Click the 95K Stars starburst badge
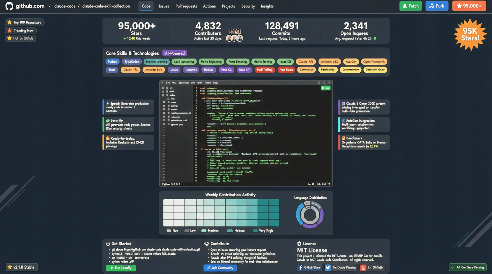 pyautogui.click(x=470, y=35)
